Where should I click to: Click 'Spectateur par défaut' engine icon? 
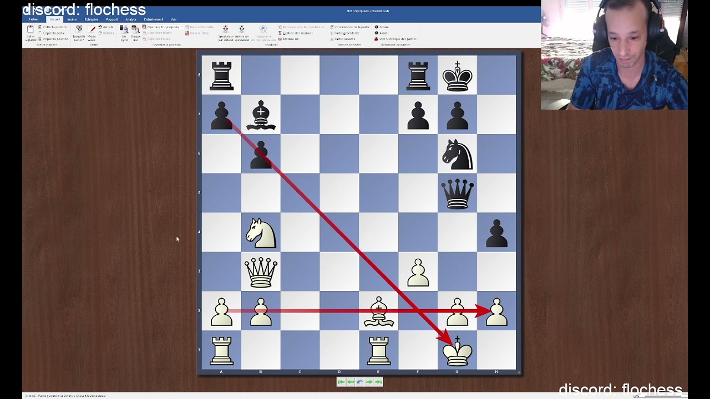pyautogui.click(x=225, y=29)
